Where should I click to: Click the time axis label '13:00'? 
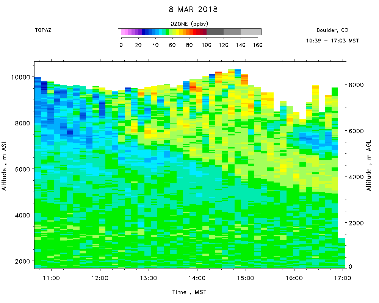pyautogui.click(x=149, y=278)
